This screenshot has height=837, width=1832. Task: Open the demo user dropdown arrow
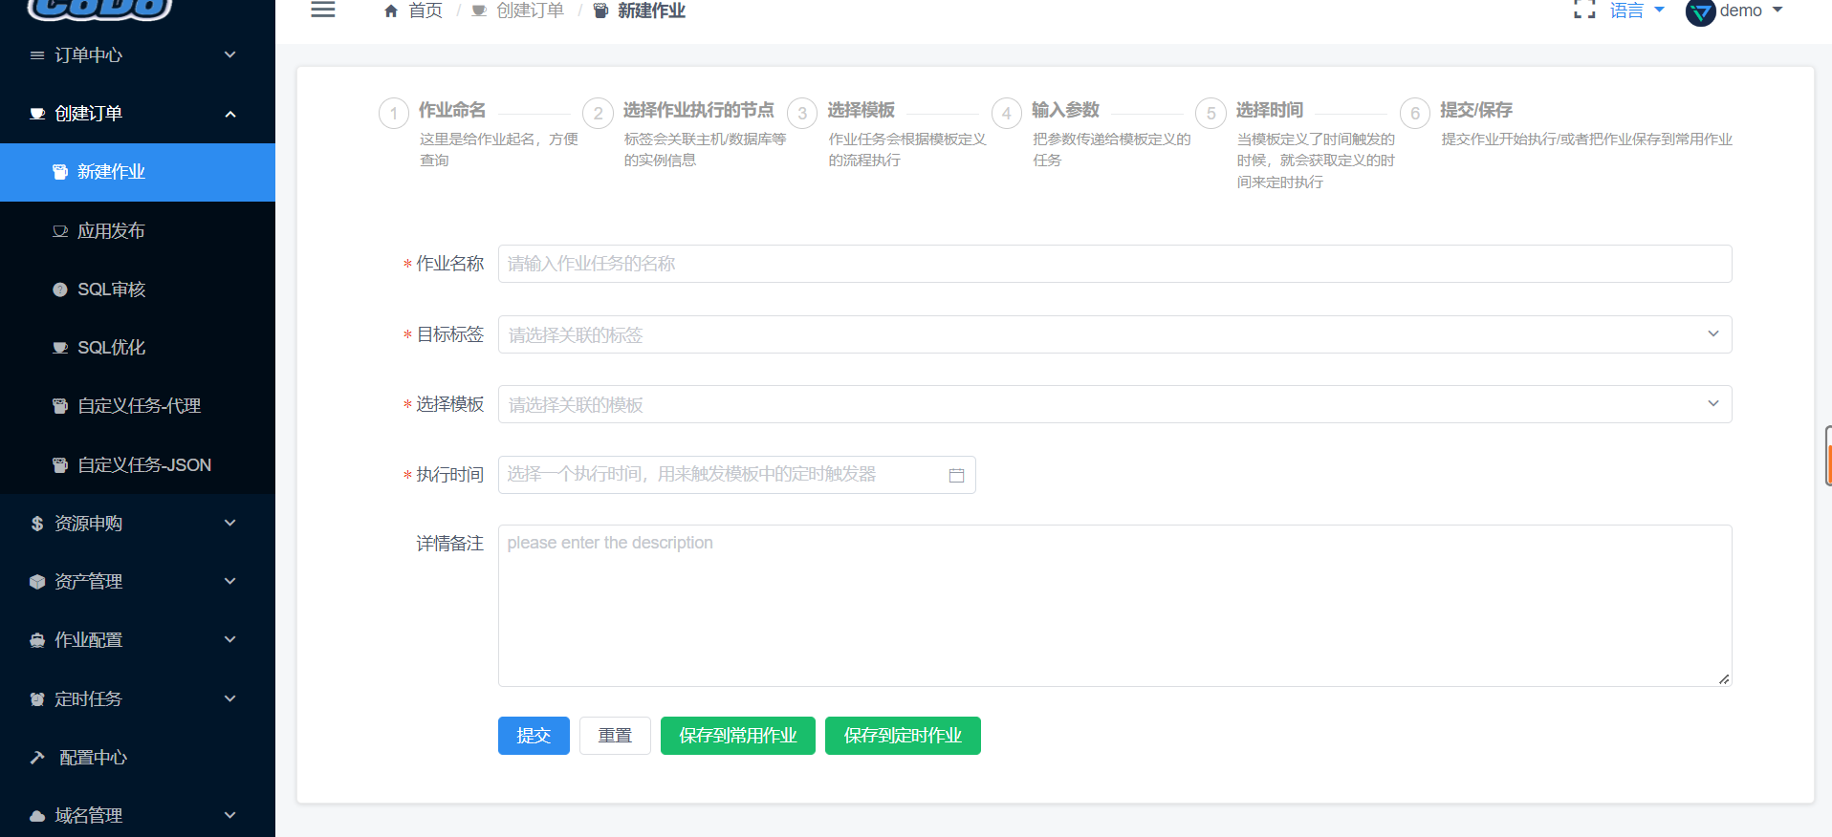(x=1777, y=11)
